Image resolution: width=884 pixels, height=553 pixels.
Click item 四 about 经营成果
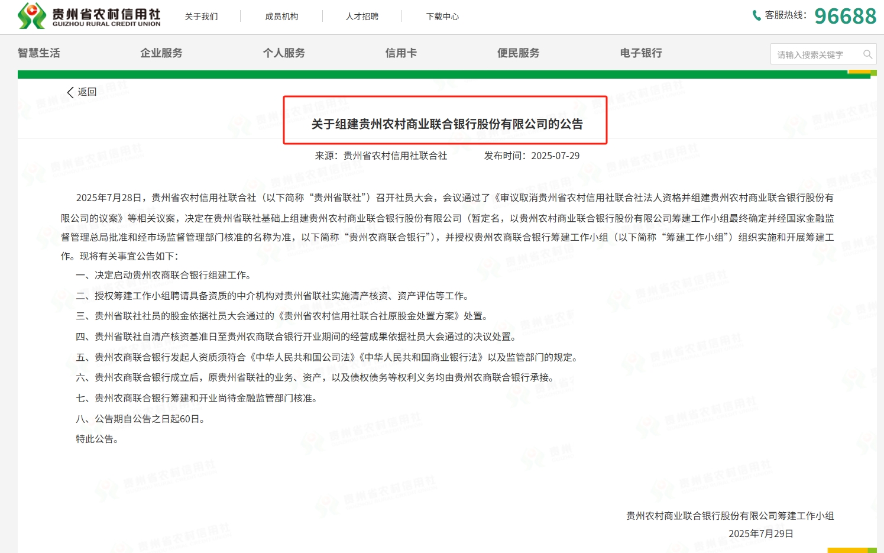tap(297, 337)
